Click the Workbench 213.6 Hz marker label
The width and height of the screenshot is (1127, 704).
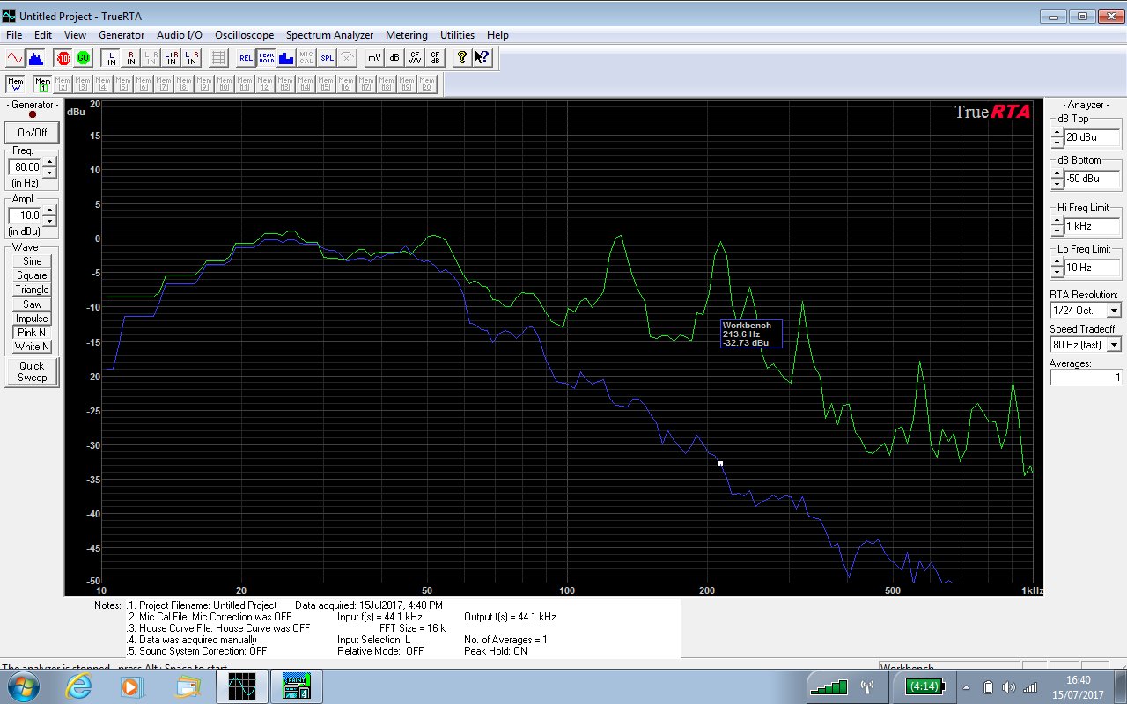751,334
